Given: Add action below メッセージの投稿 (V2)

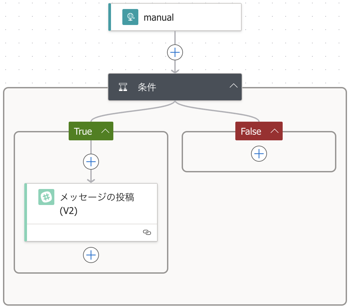Looking at the screenshot, I should tap(91, 255).
